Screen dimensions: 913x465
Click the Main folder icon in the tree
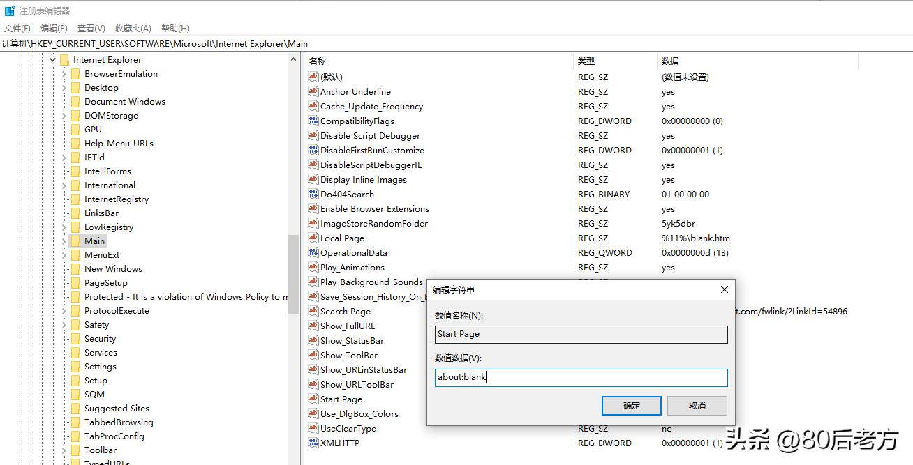coord(75,241)
